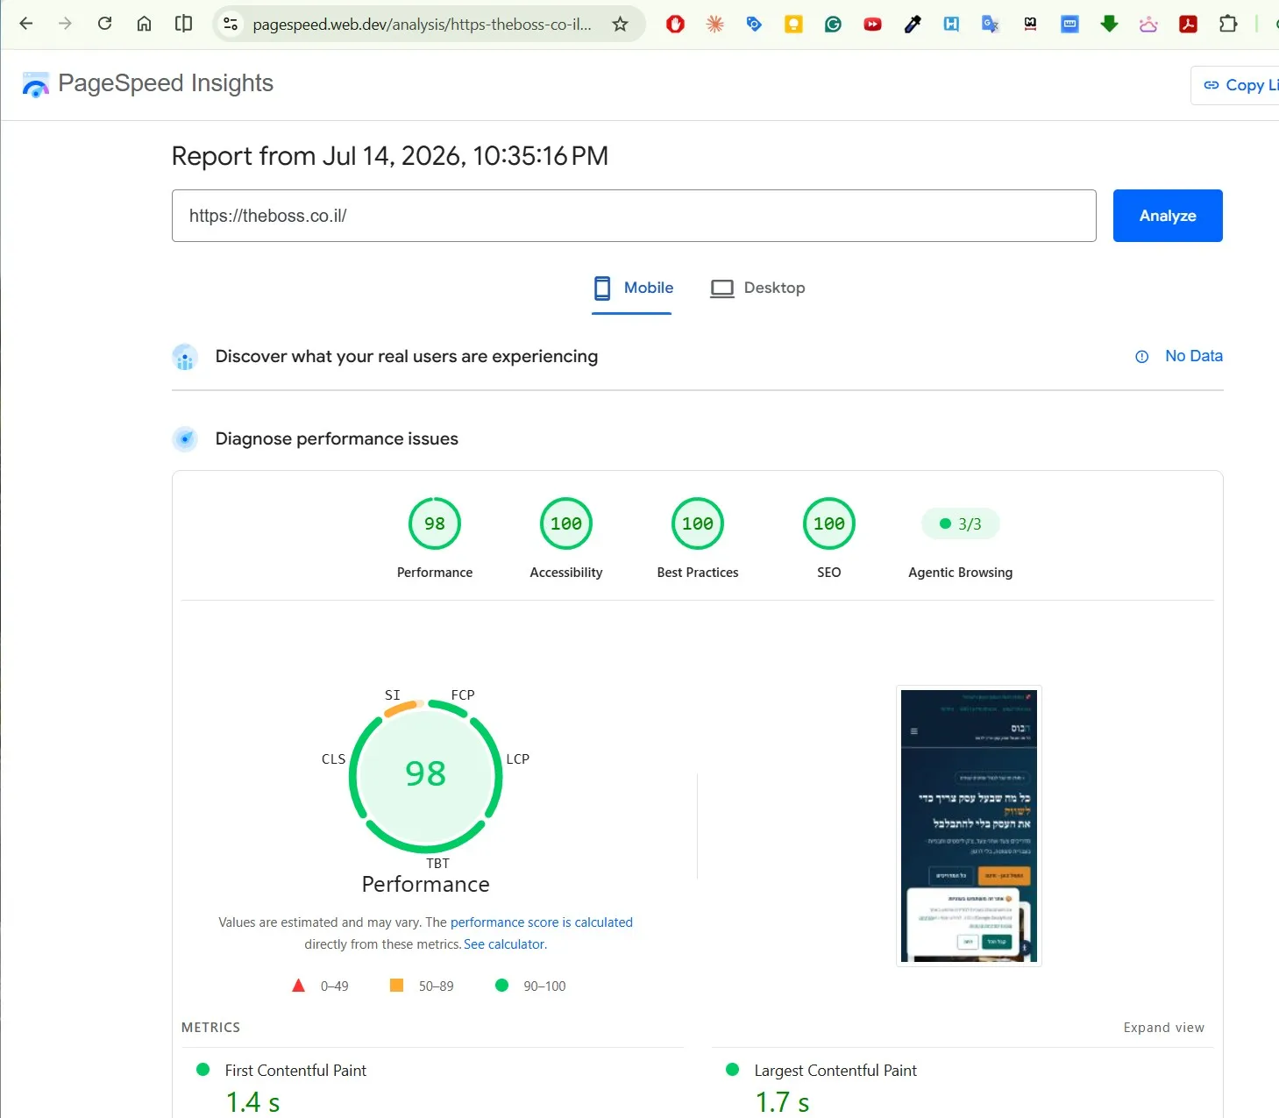The image size is (1279, 1118).
Task: Open the red video speed extension
Action: tap(872, 24)
